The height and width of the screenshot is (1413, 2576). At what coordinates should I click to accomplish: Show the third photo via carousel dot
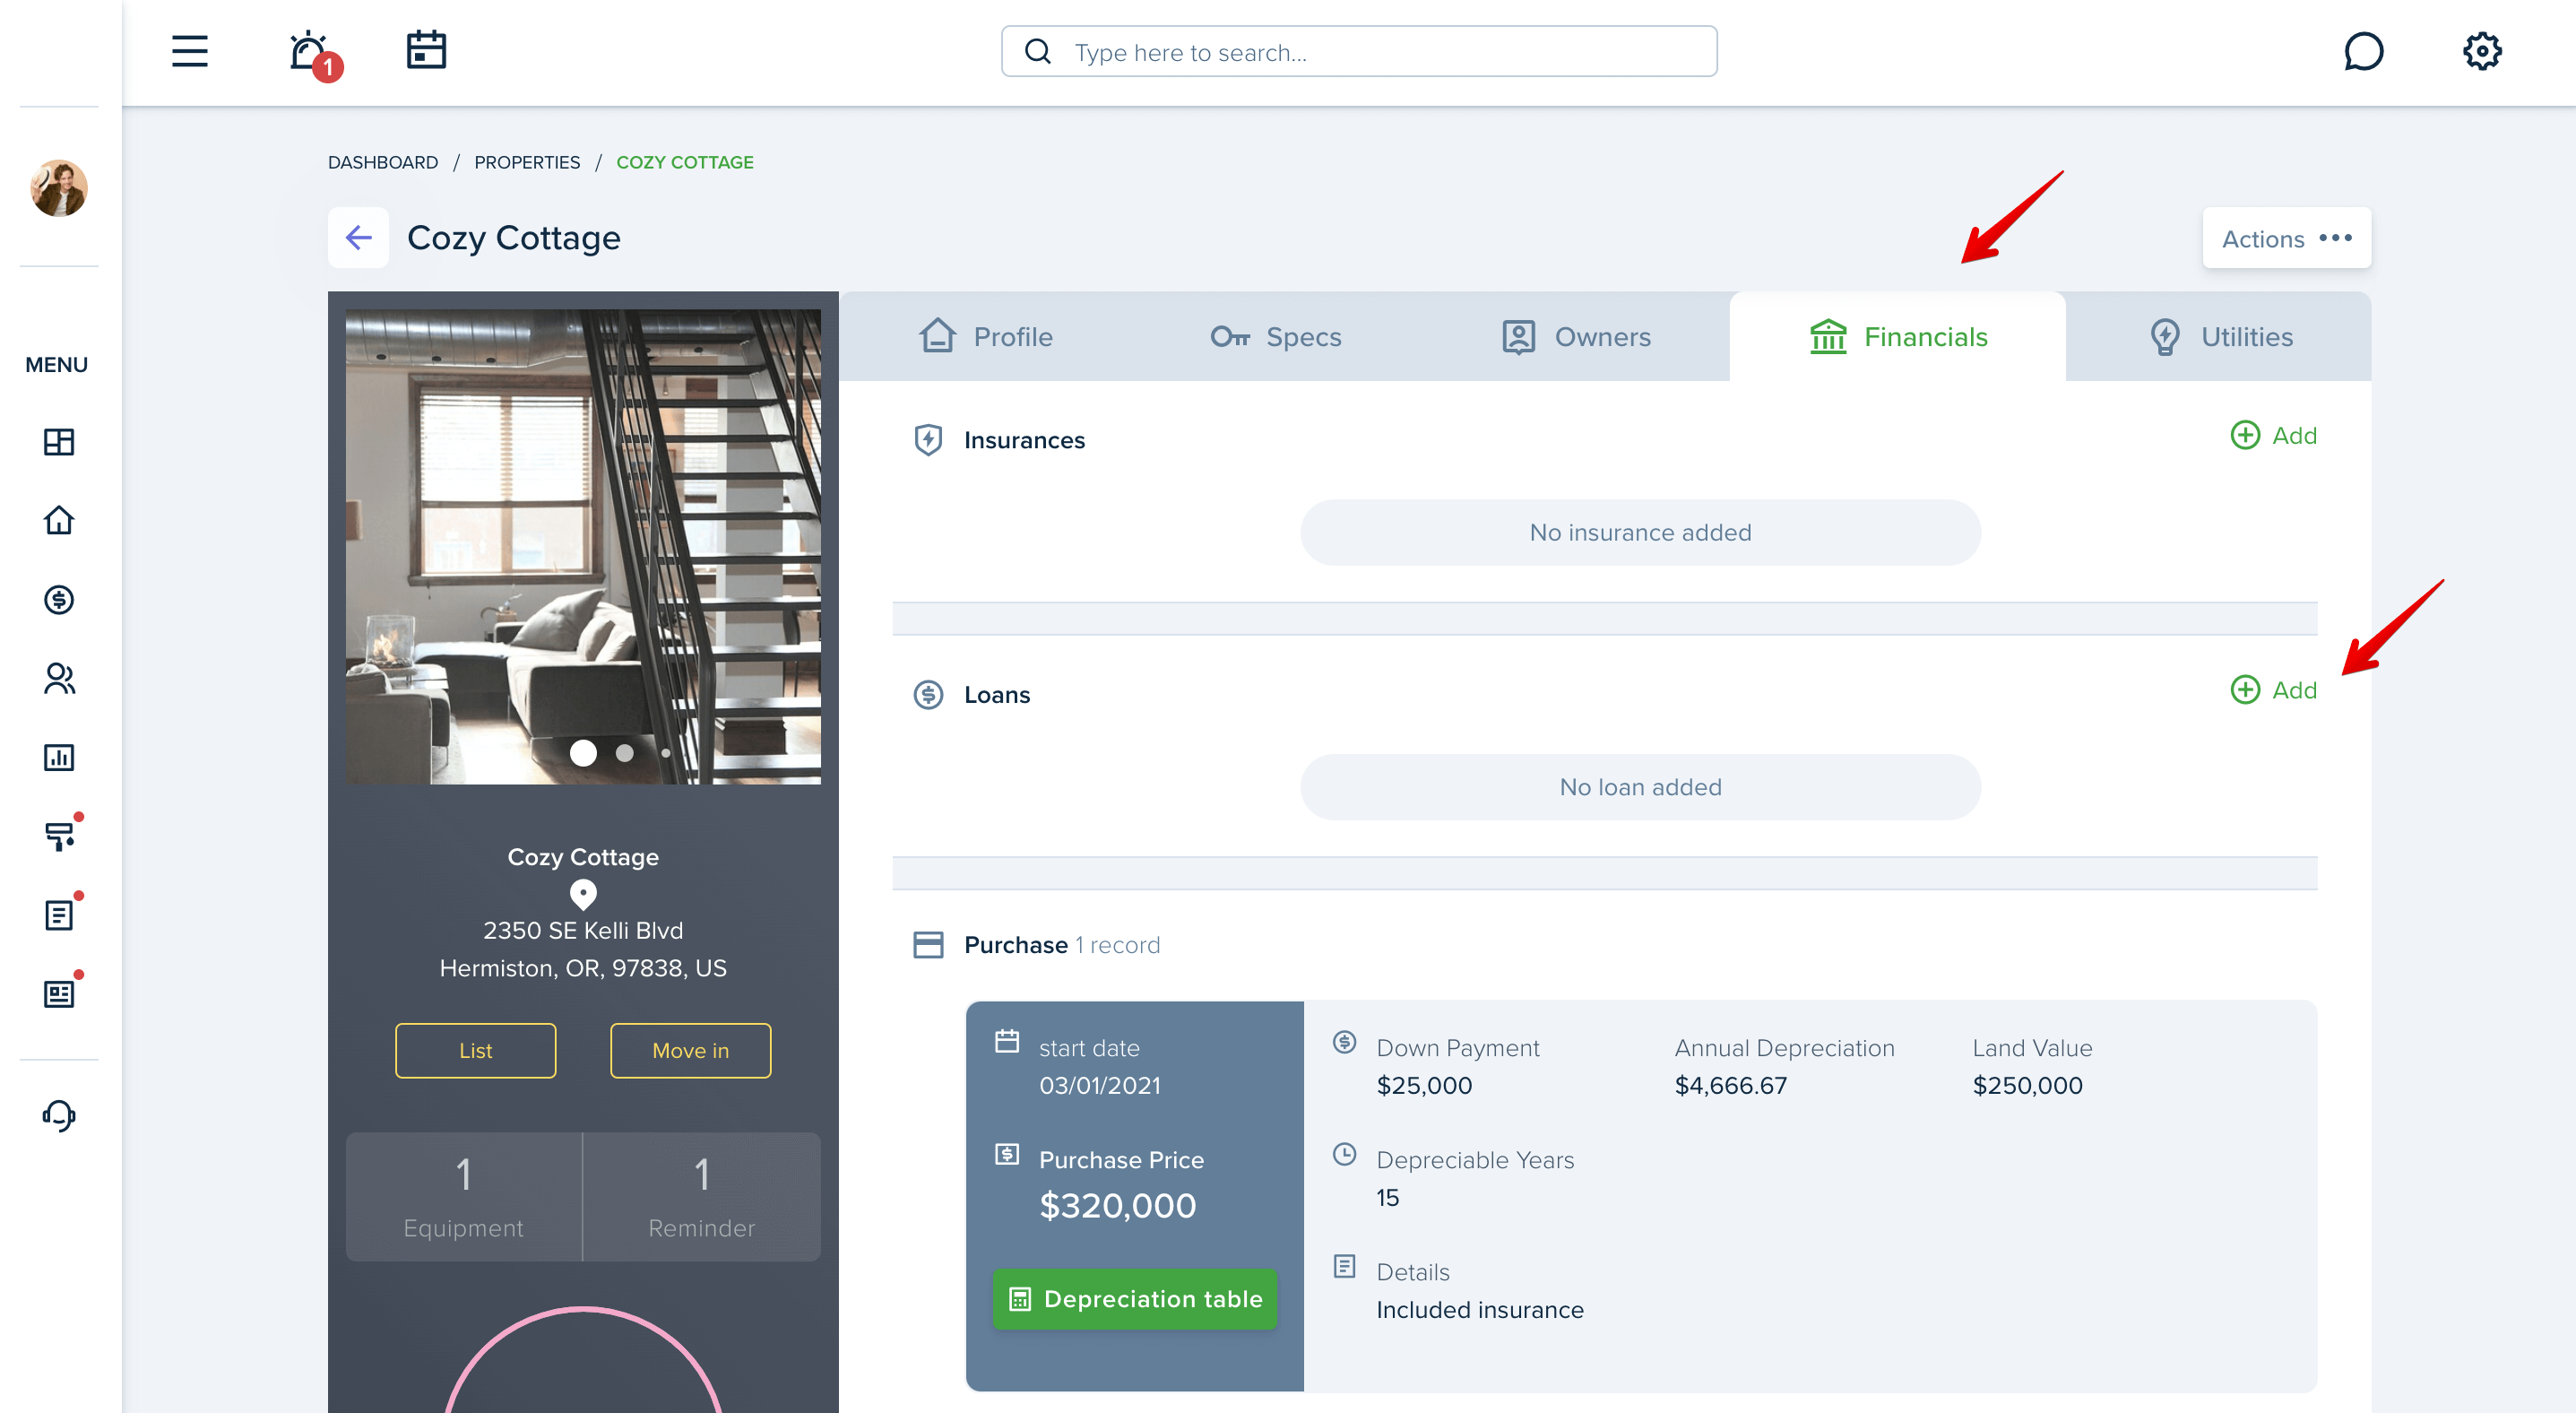tap(666, 753)
